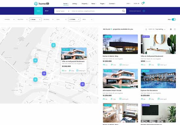Select the topmost teal map marker

[53, 45]
